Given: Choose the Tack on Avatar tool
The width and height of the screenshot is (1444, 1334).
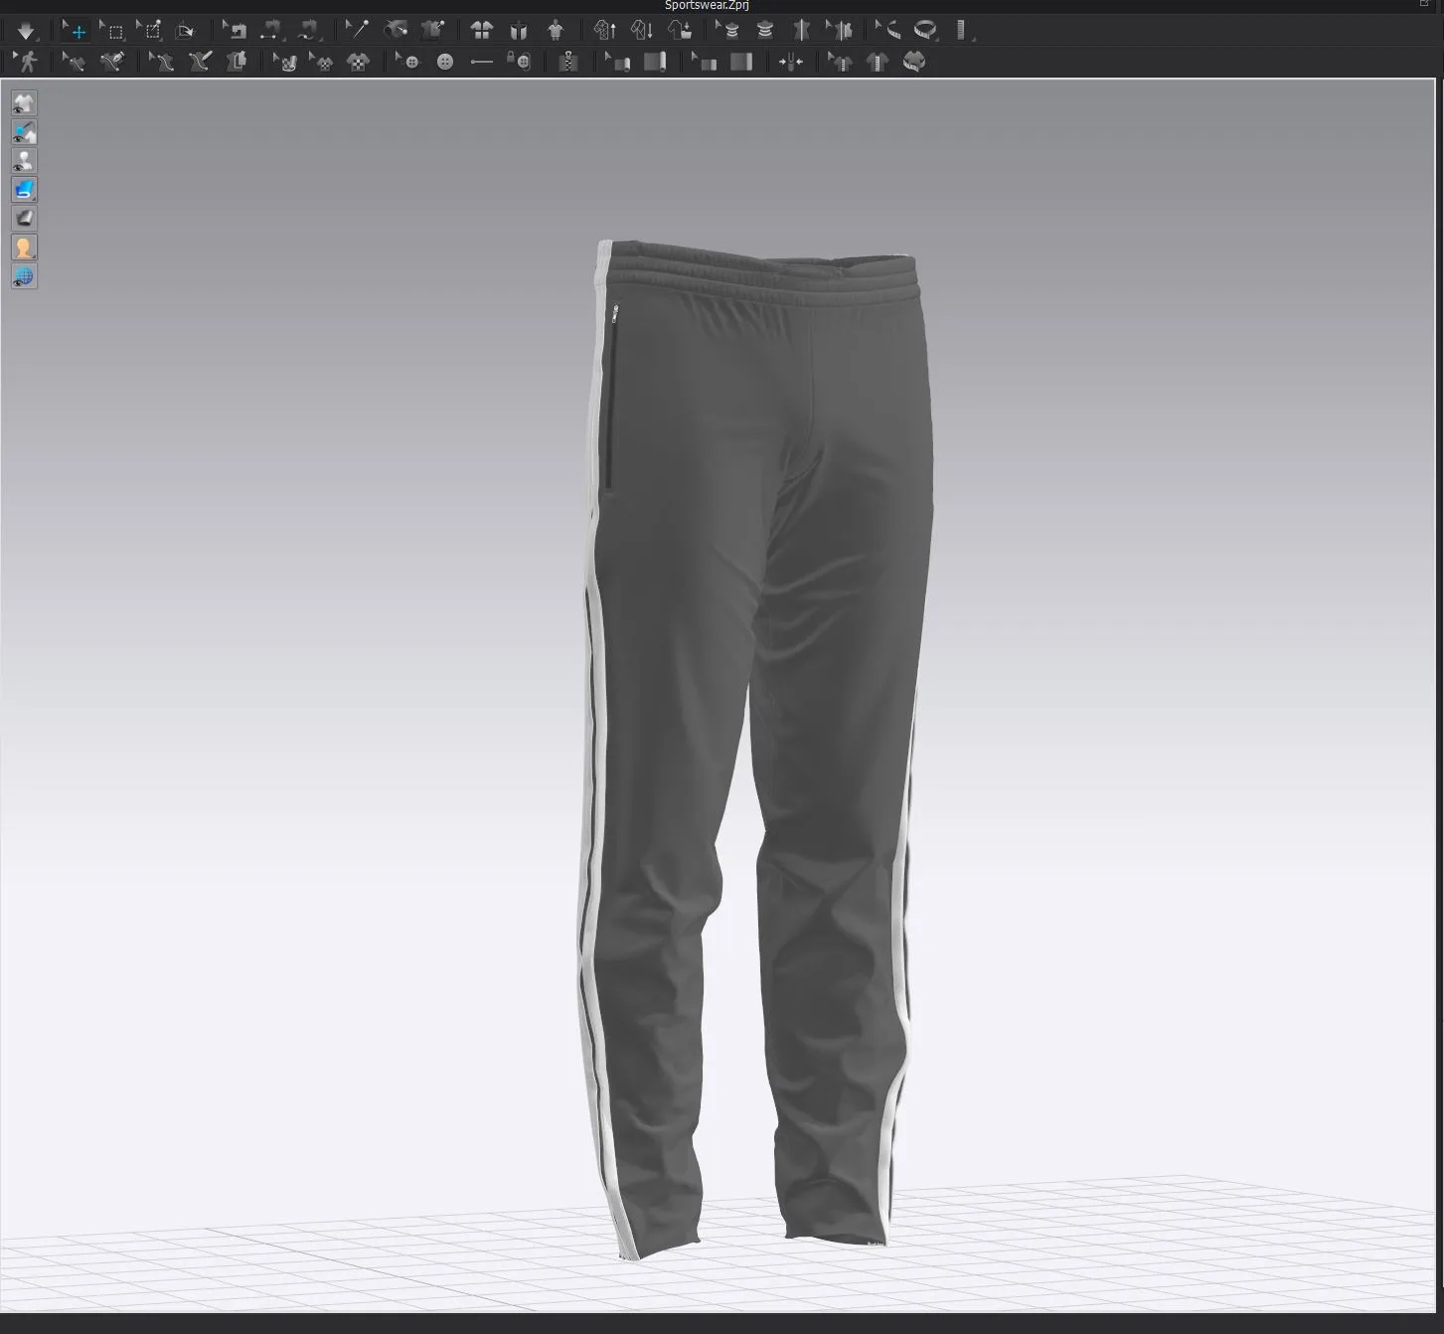Looking at the screenshot, I should point(396,31).
